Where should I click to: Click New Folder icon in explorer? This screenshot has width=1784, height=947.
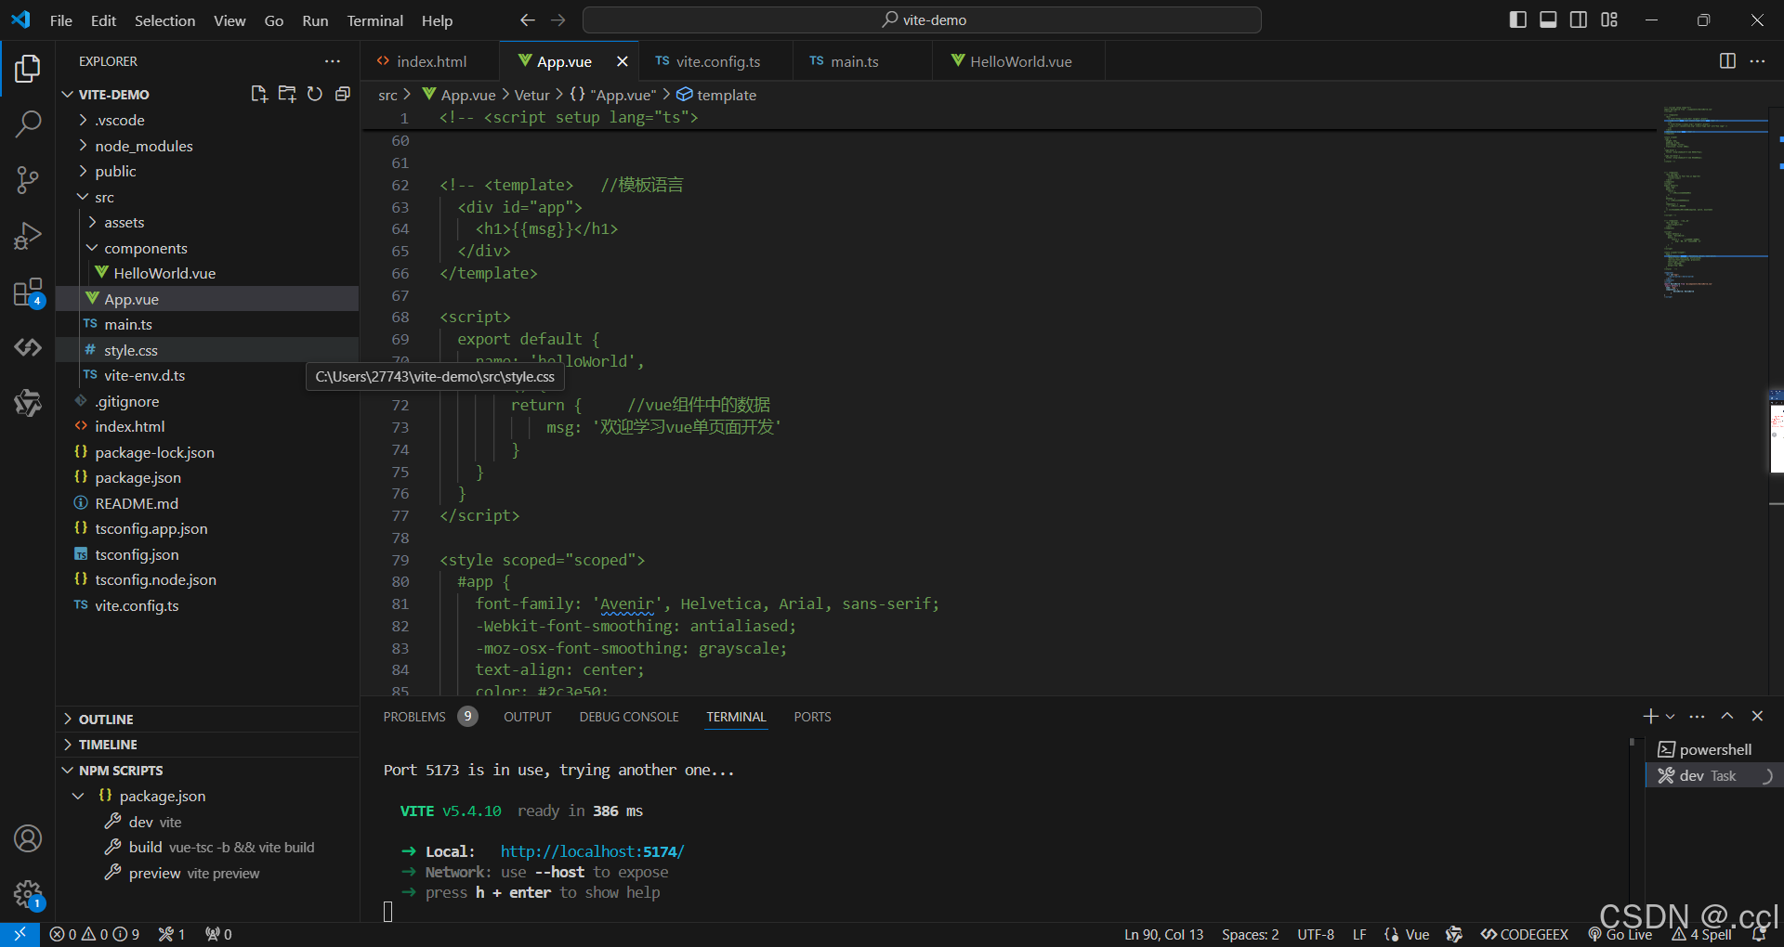click(x=287, y=94)
